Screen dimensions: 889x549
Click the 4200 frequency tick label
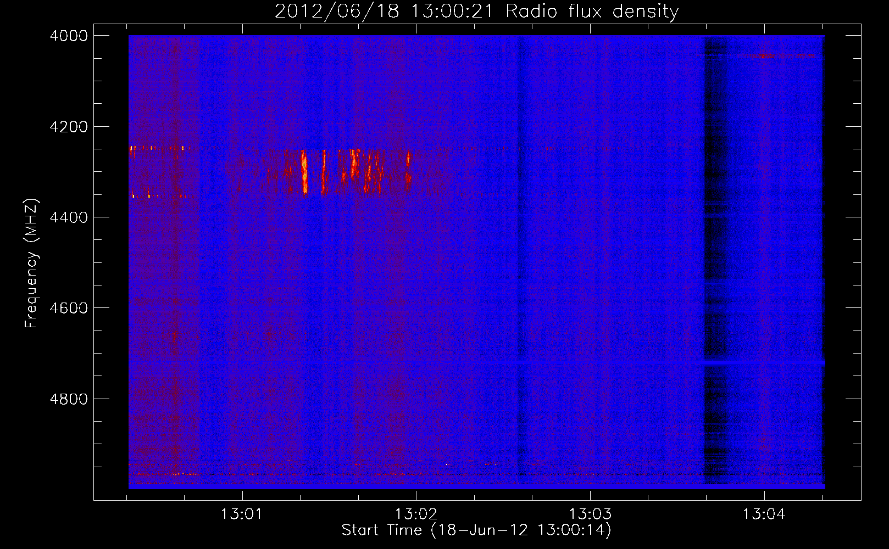[69, 127]
